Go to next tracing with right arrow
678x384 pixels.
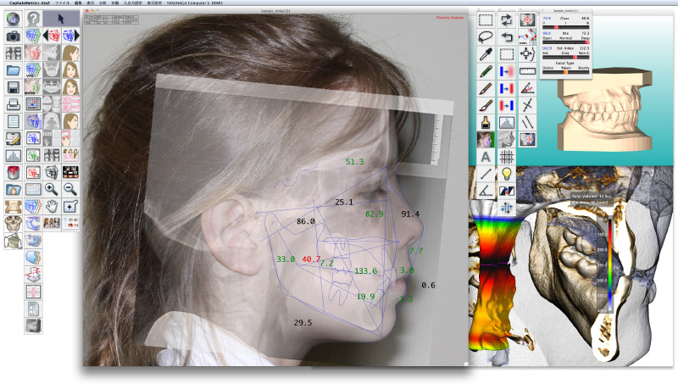point(70,36)
